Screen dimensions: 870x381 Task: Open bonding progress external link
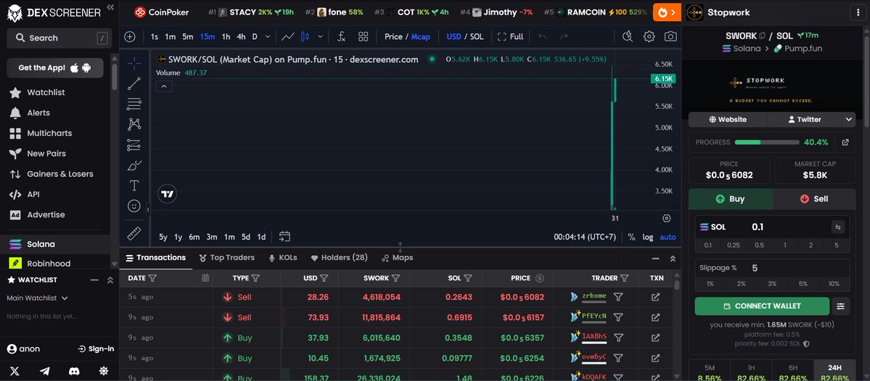coord(845,142)
